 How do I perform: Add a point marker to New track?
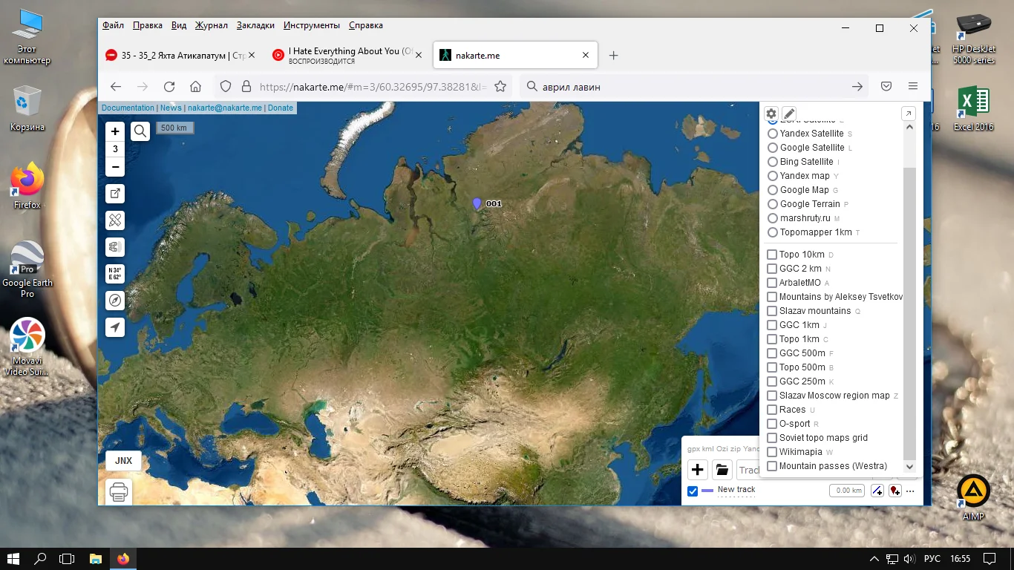tap(895, 491)
